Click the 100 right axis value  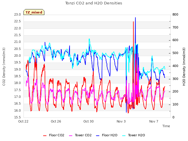(x=175, y=105)
